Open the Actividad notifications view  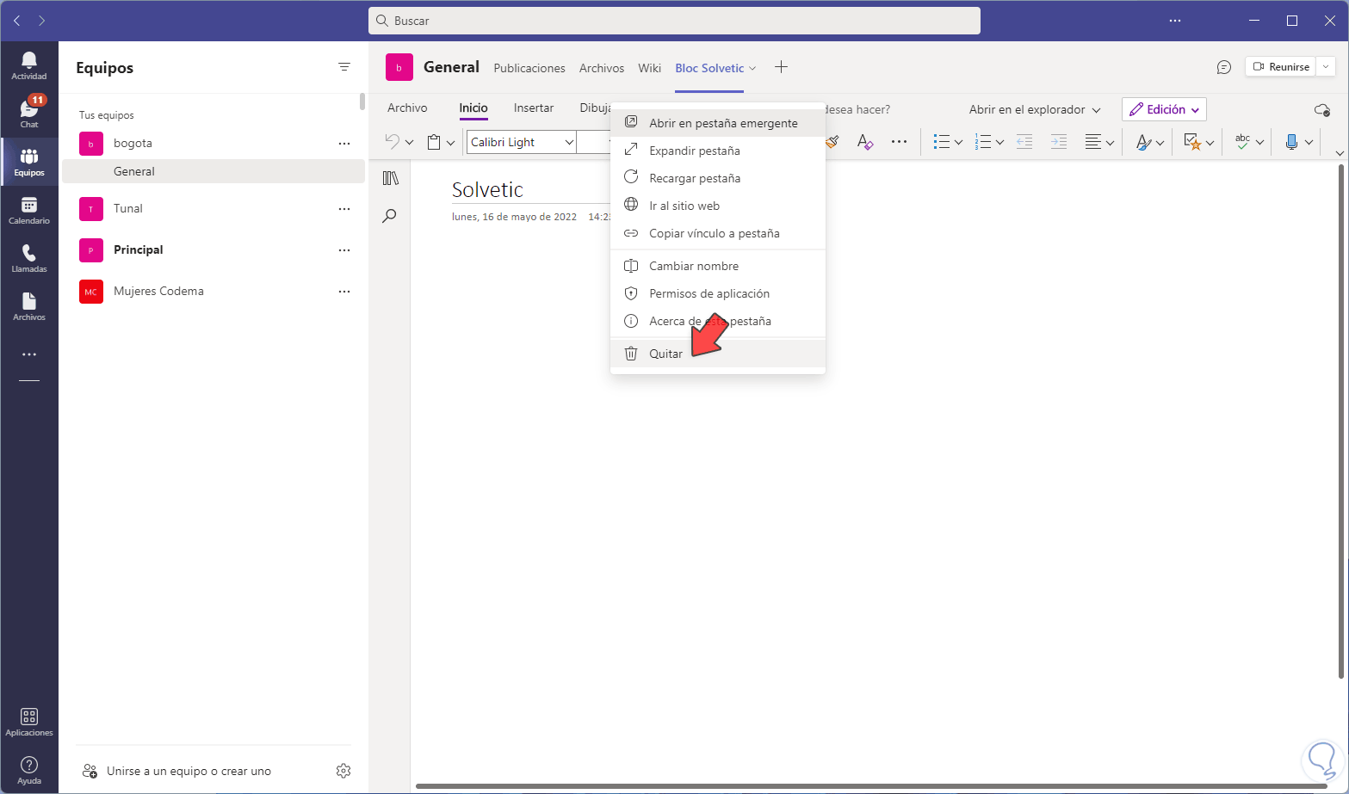pyautogui.click(x=29, y=65)
